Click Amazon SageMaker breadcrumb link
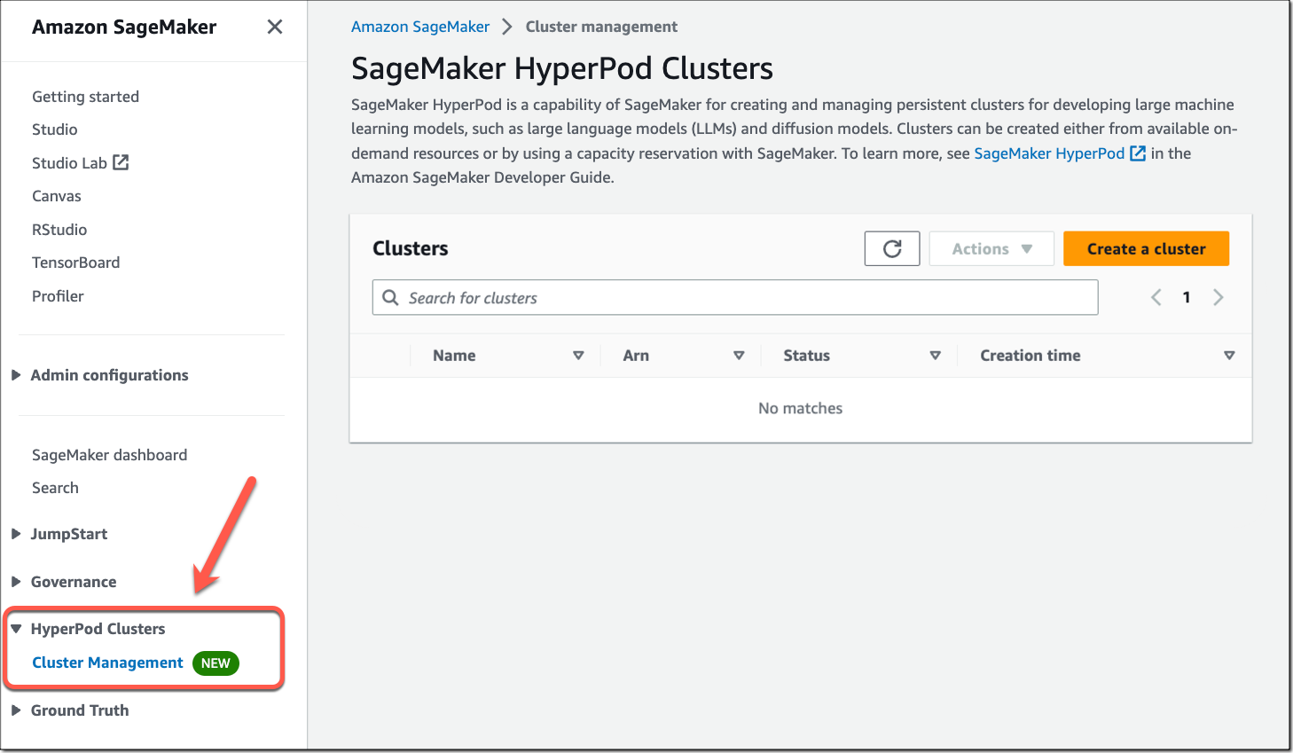This screenshot has height=753, width=1293. pos(420,27)
